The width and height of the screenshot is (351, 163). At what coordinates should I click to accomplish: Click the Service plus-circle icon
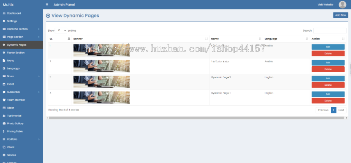point(4,155)
